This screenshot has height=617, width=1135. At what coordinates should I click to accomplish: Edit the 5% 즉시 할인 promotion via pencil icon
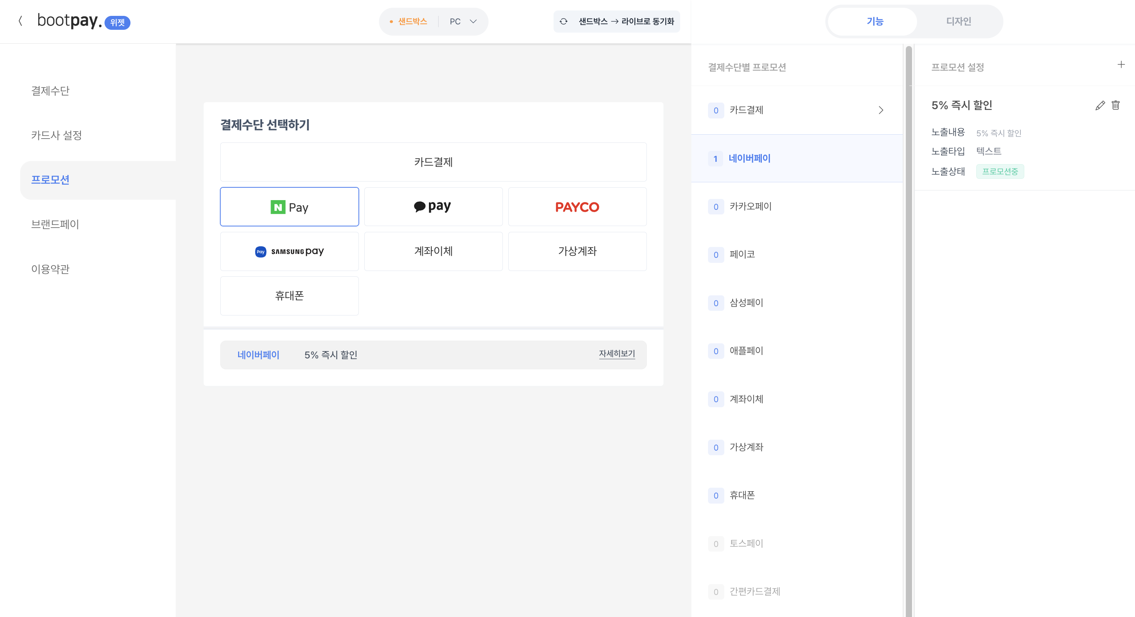[x=1100, y=105]
